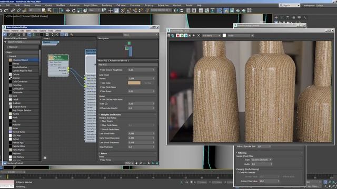Toggle Use Groove Roughness checkbox

pyautogui.click(x=101, y=70)
